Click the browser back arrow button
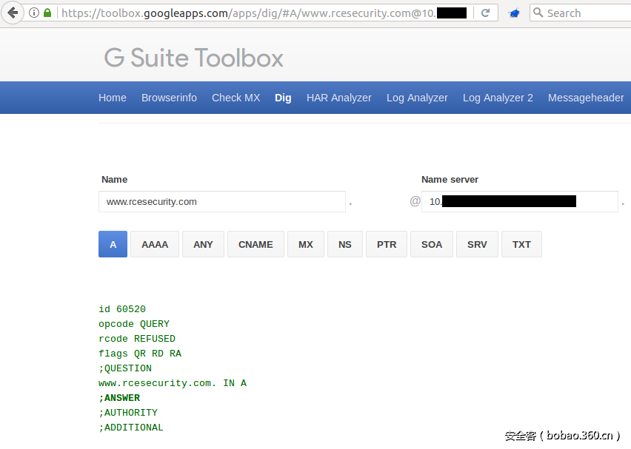631x449 pixels. pos(13,13)
